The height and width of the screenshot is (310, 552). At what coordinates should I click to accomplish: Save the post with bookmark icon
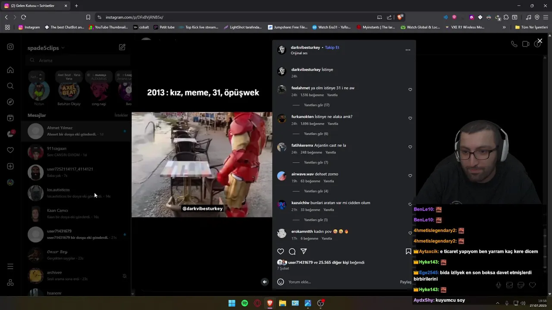408,251
